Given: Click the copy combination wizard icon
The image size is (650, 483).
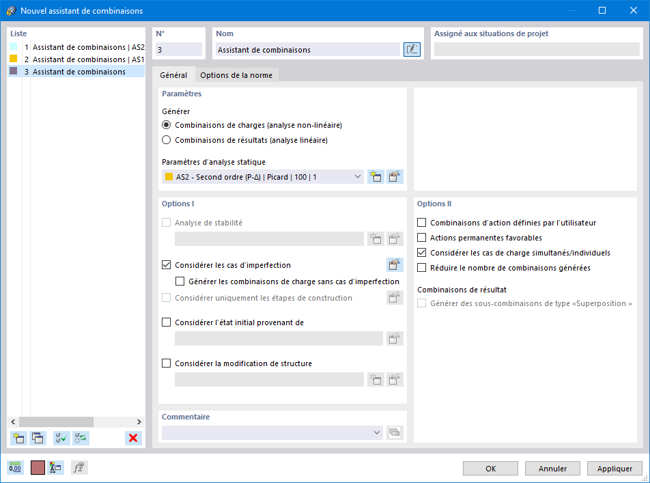Looking at the screenshot, I should [38, 438].
